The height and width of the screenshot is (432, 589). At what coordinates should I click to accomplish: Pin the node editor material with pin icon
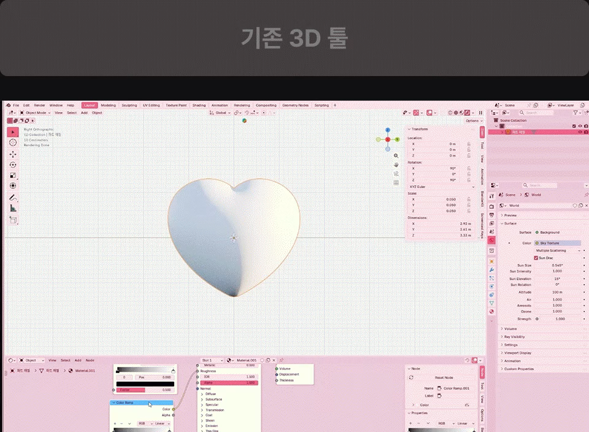point(281,360)
